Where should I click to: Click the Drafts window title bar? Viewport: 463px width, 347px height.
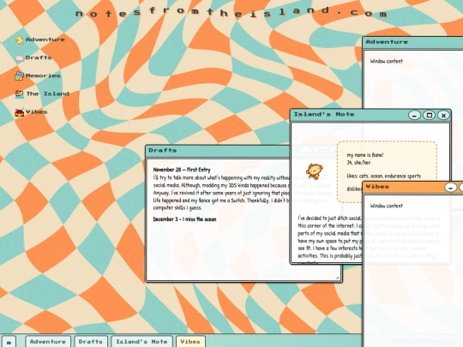coord(218,151)
